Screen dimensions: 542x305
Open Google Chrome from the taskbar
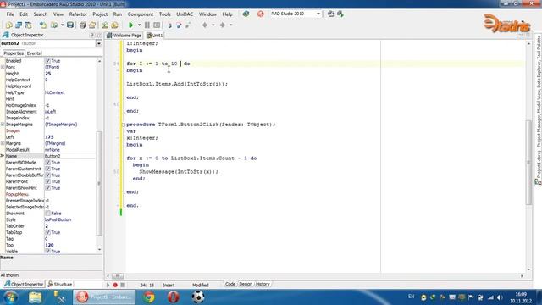click(x=149, y=297)
